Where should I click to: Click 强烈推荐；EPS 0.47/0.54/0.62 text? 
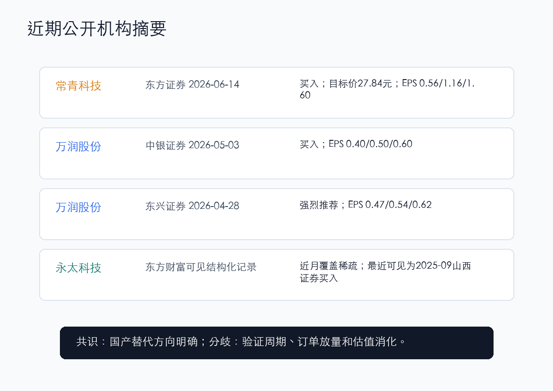click(x=365, y=205)
